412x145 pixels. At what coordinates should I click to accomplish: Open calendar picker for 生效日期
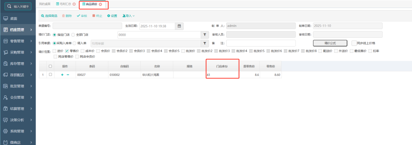(179, 26)
